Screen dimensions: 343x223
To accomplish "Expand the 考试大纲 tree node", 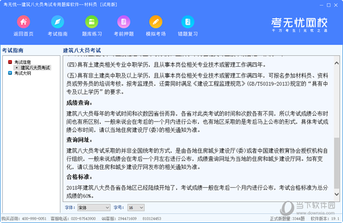I will [x=10, y=73].
